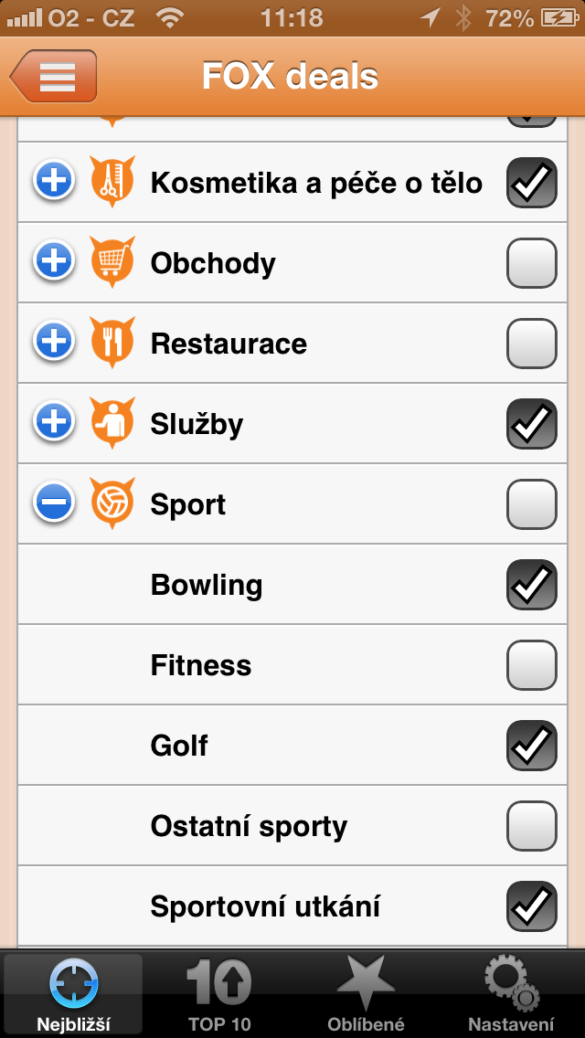Collapse the Sport category
Viewport: 585px width, 1038px height.
coord(54,503)
